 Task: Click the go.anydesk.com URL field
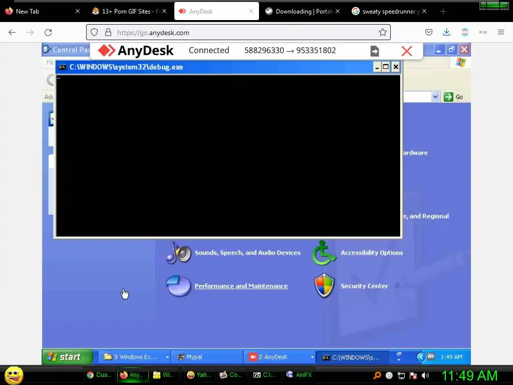point(238,33)
